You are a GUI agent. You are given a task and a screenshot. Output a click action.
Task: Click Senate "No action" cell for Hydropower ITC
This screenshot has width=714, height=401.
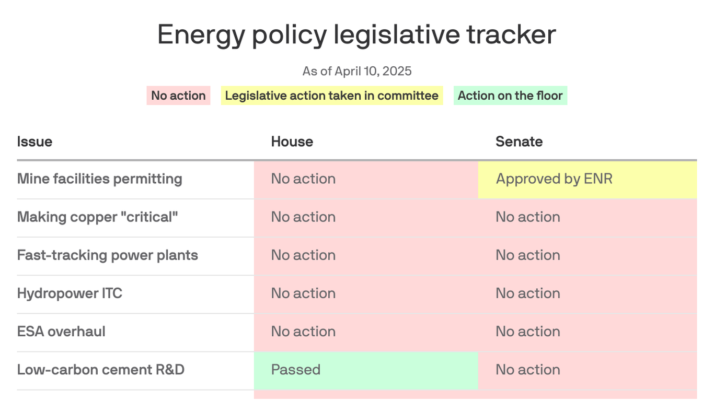tap(588, 294)
